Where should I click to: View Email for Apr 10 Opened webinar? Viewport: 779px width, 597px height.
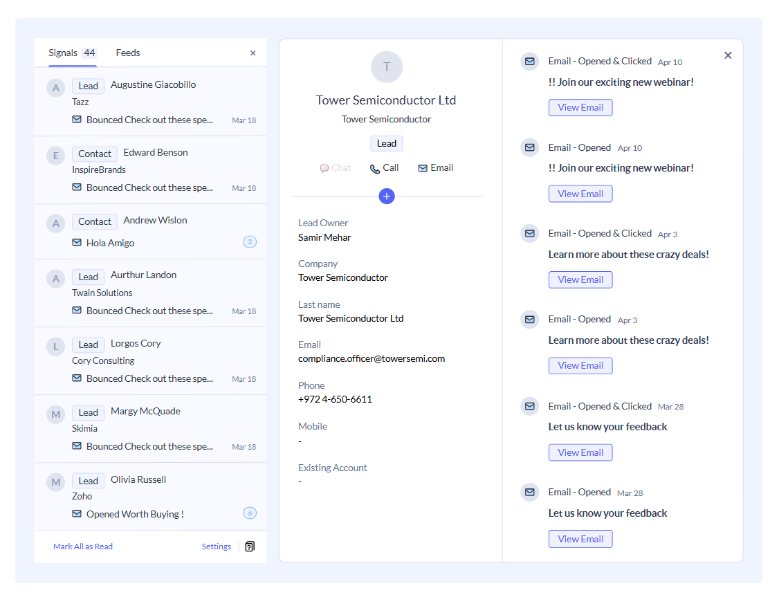[580, 194]
